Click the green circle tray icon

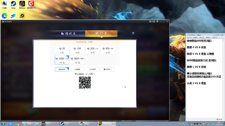[213, 124]
